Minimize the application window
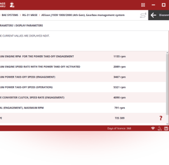169x165 pixels. [x=153, y=5]
